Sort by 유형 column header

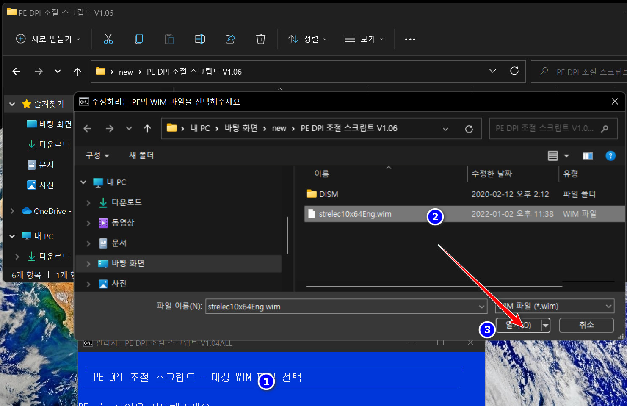(x=570, y=174)
